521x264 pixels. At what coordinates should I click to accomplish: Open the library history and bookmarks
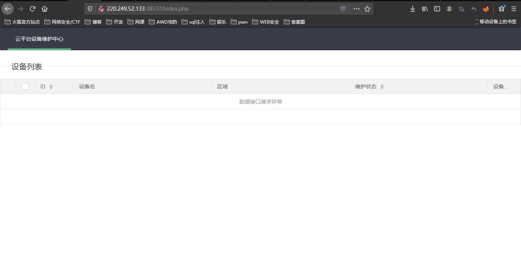pos(425,9)
